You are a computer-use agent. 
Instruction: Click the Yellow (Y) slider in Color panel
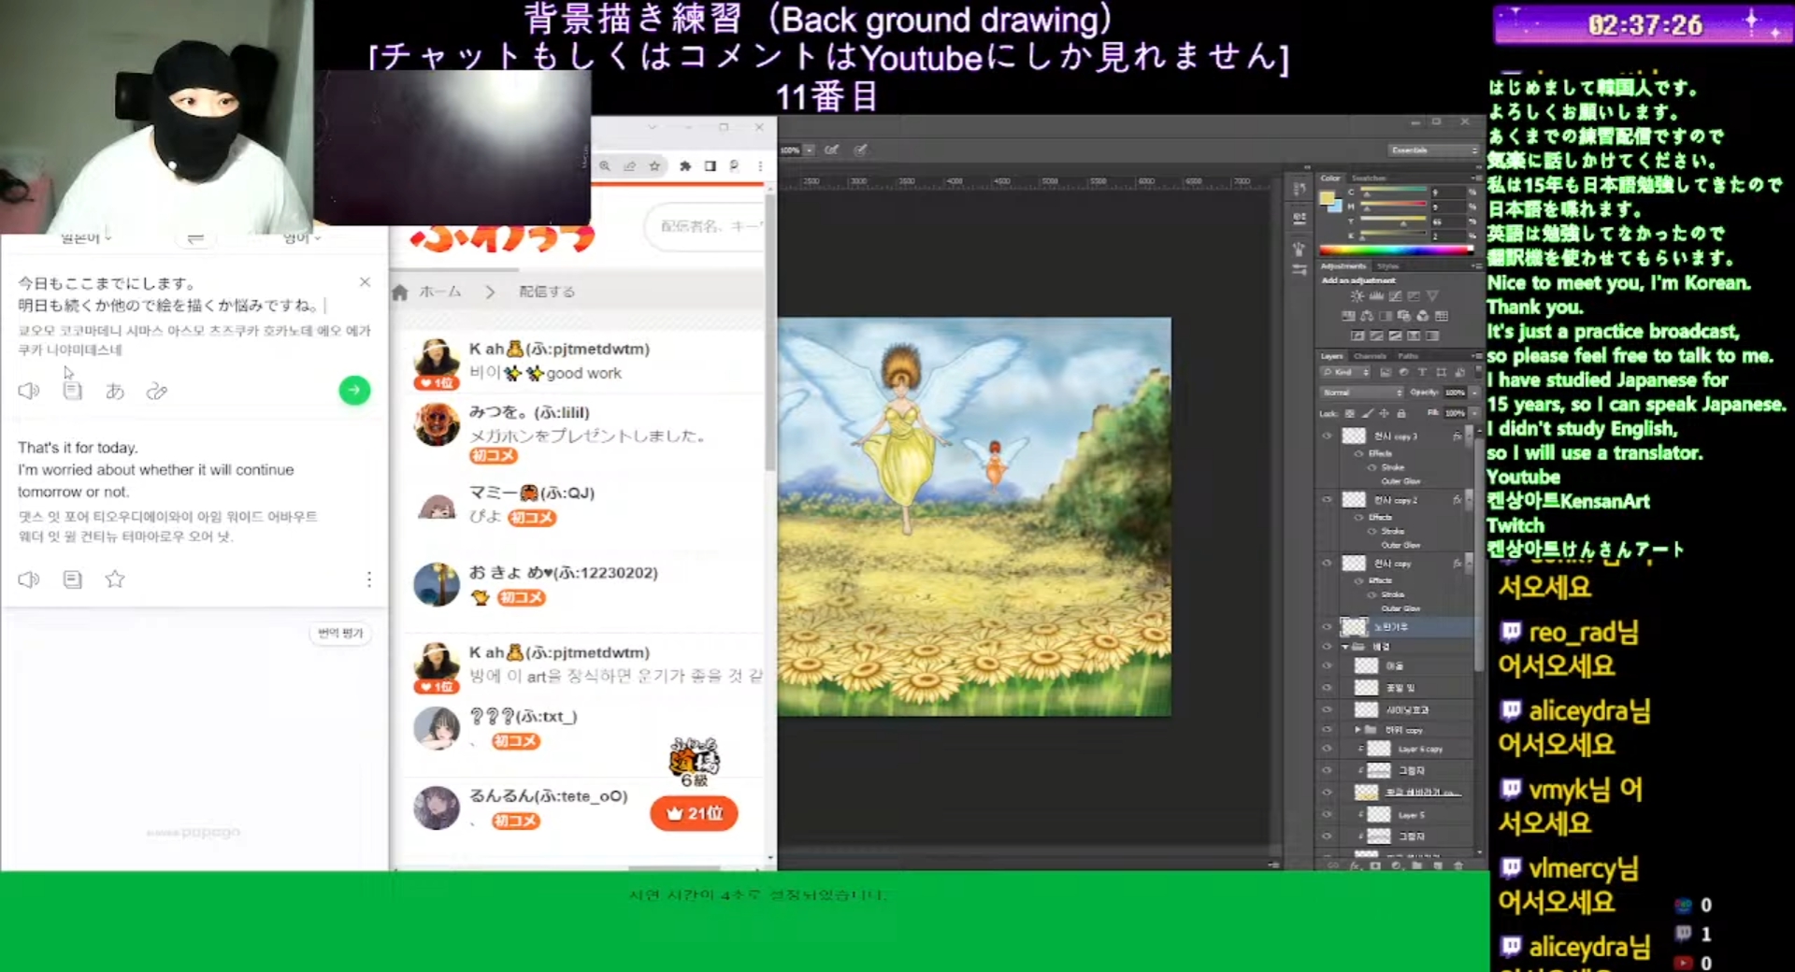pos(1393,222)
